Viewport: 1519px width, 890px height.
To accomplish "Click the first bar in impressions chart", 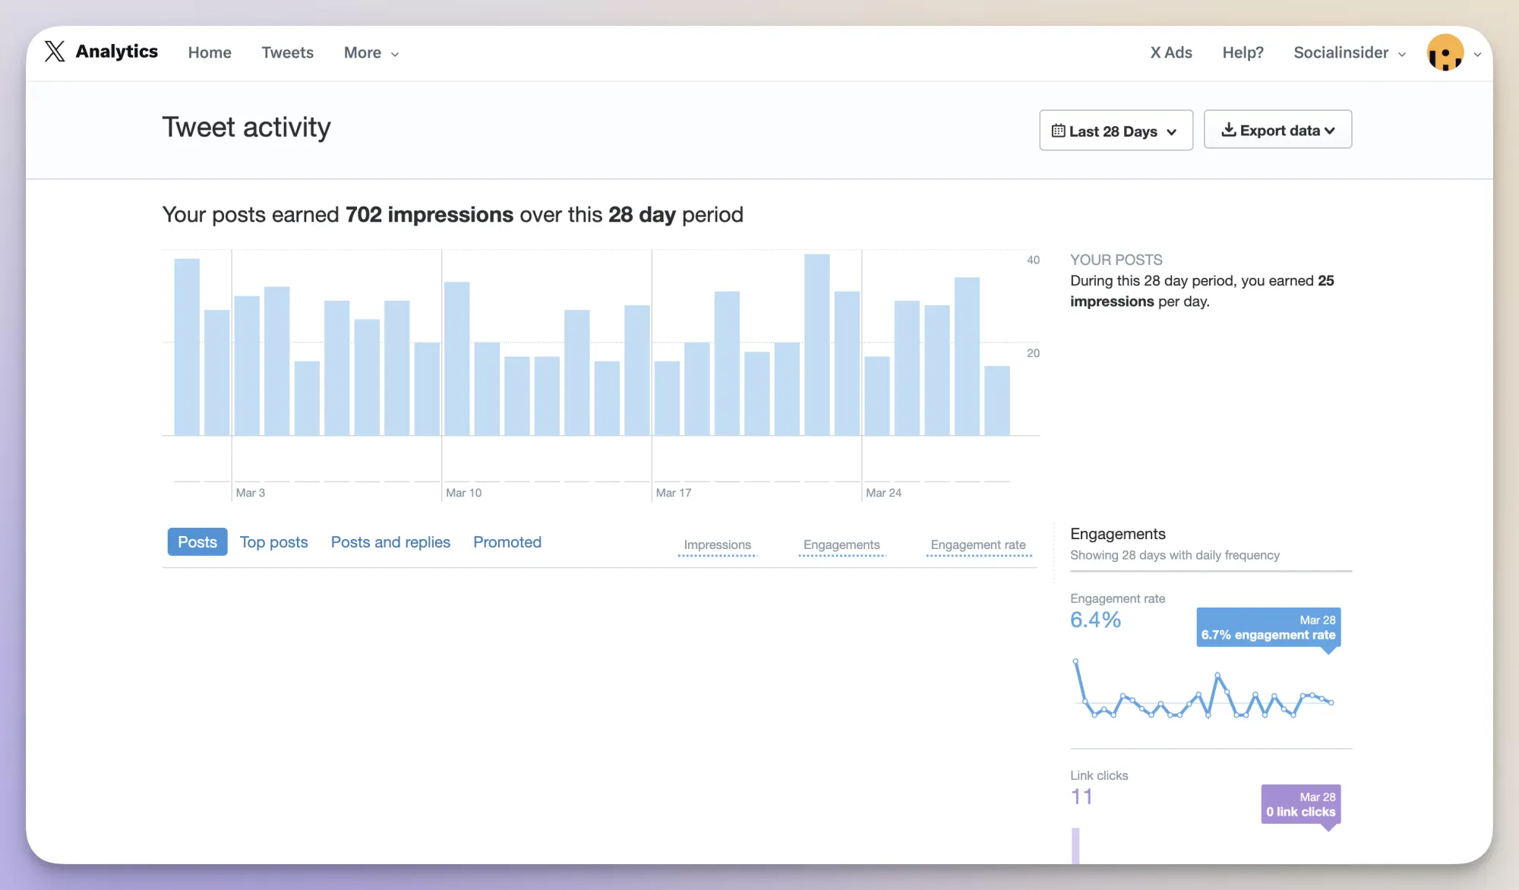I will [x=187, y=347].
